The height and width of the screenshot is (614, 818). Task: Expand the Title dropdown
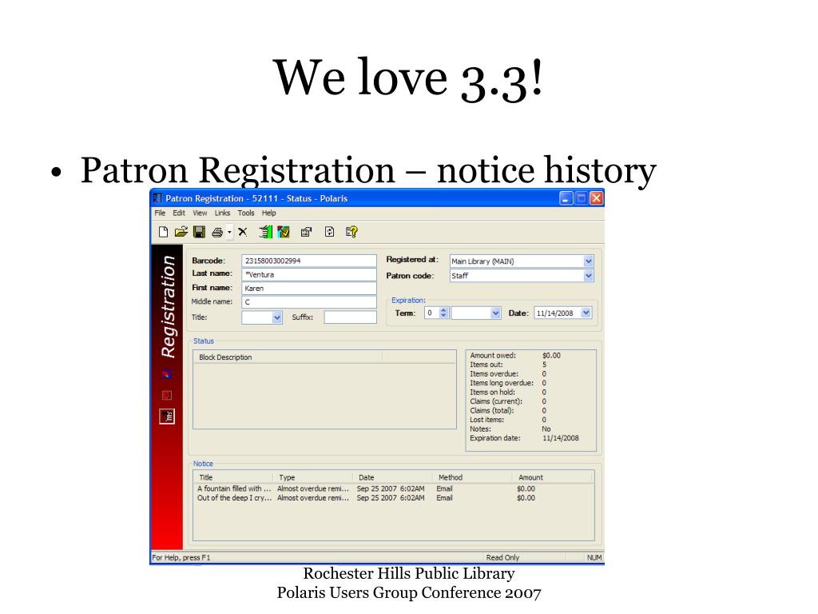[277, 317]
